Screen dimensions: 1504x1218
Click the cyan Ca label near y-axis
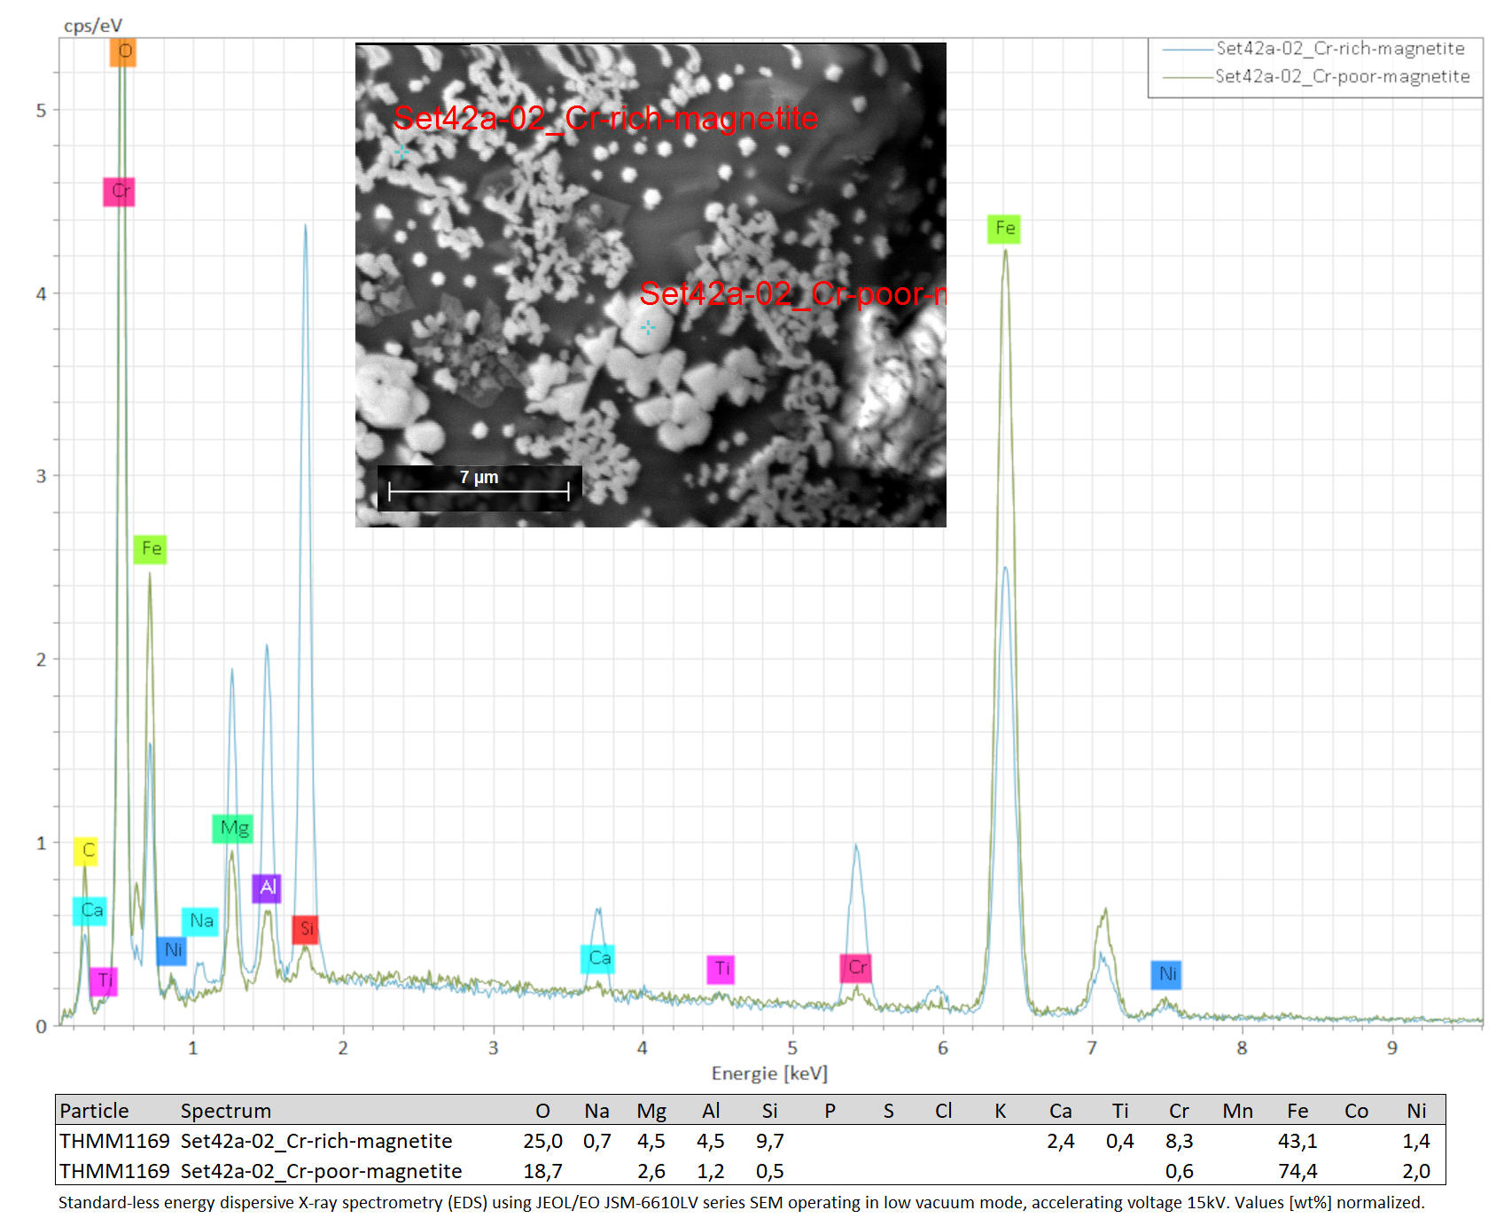90,910
